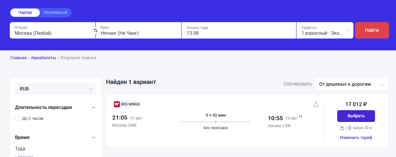Edit the Куда field Нячанг

pyautogui.click(x=138, y=30)
